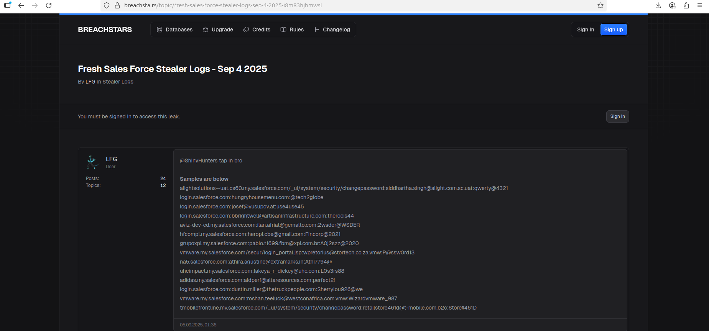The image size is (709, 331).
Task: Click the @ShinyHunters mention
Action: (199, 161)
